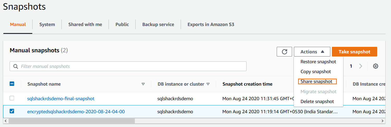Switch to the System tab
This screenshot has height=127, width=391.
coord(47,24)
